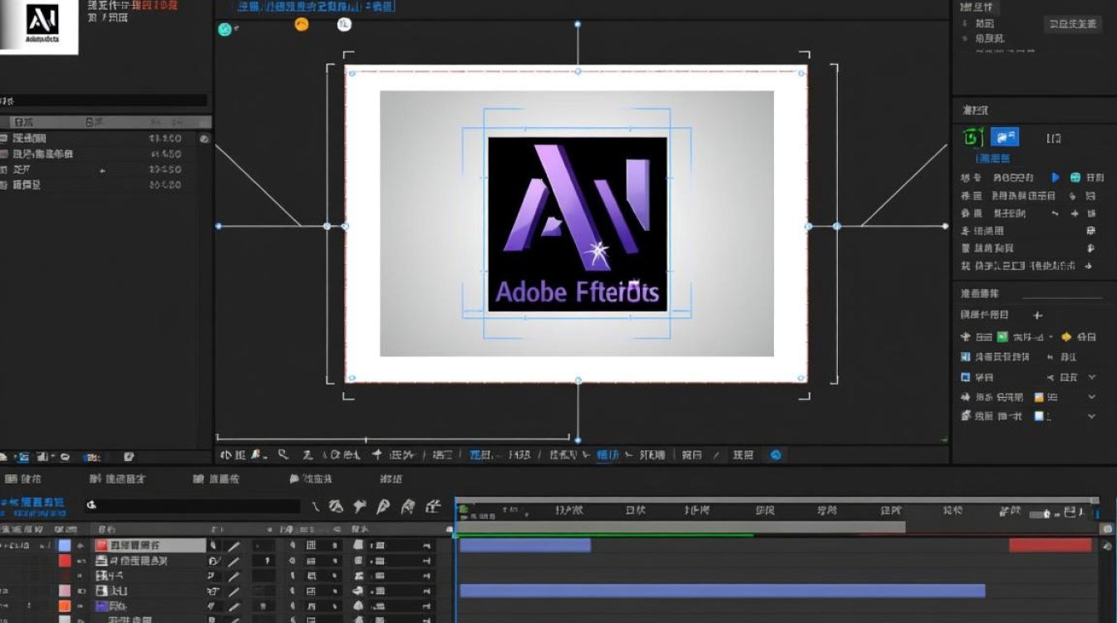Click the blue round icon ending the viewer toolbar

click(x=775, y=454)
